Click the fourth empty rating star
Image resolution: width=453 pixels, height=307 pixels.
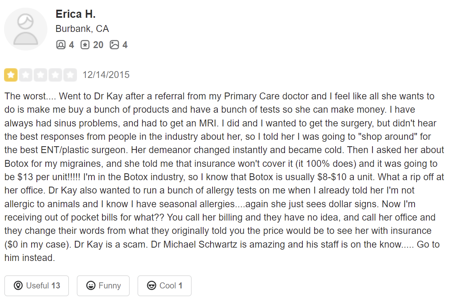pos(55,75)
